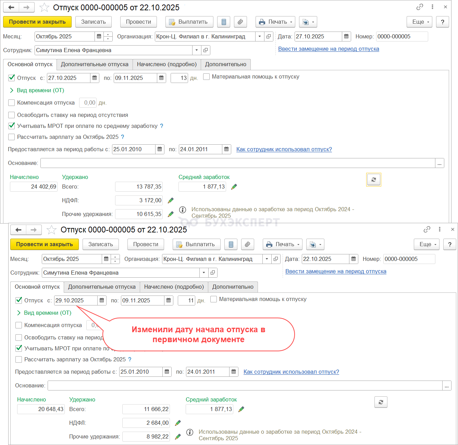Open the Печать dropdown in the lower window
The width and height of the screenshot is (458, 445).
tap(283, 244)
